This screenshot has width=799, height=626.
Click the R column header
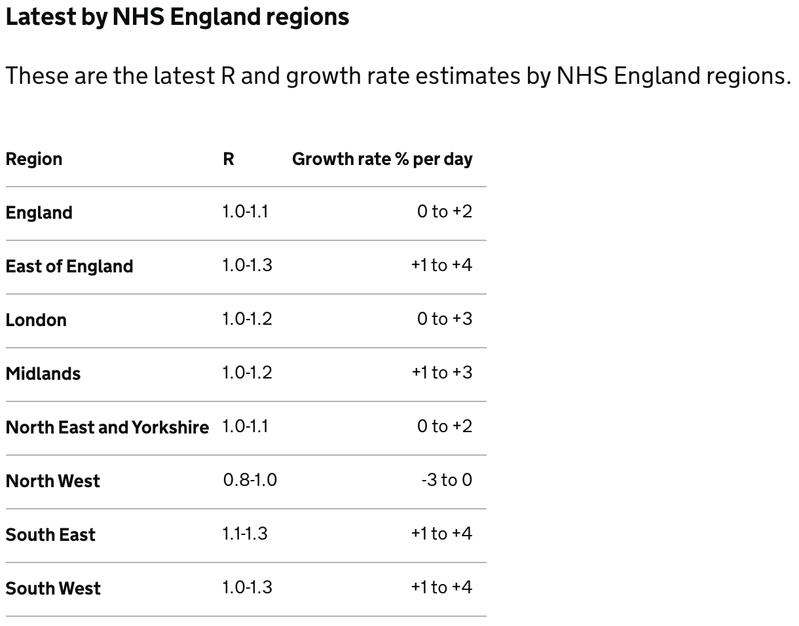coord(229,159)
